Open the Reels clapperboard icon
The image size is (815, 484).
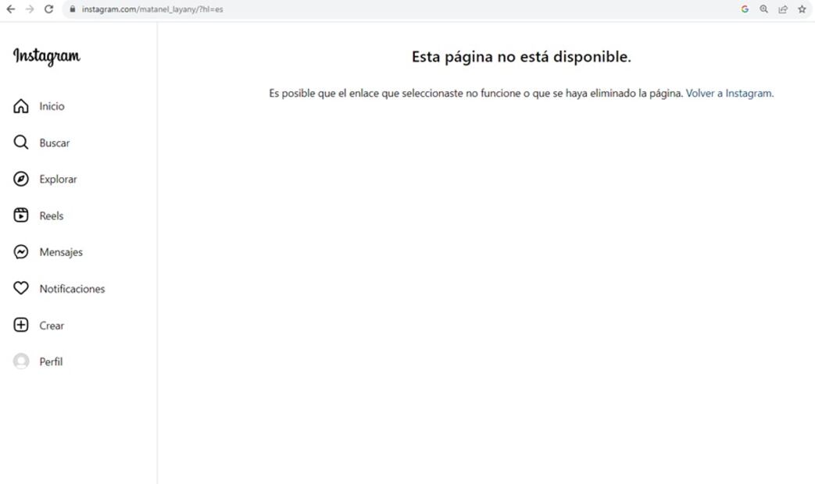20,215
